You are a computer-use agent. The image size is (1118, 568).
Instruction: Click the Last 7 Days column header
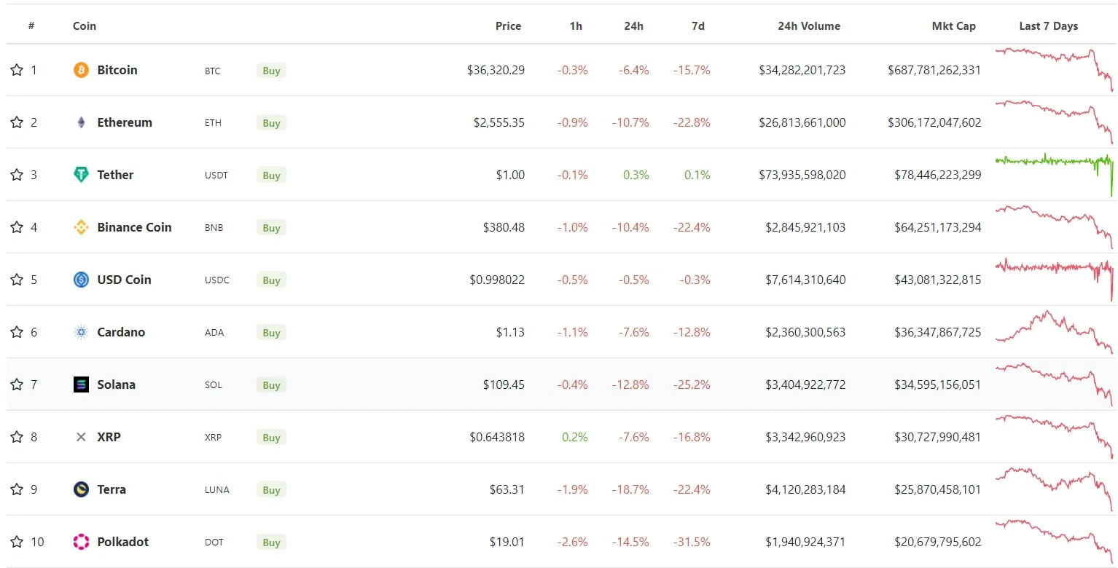1048,25
